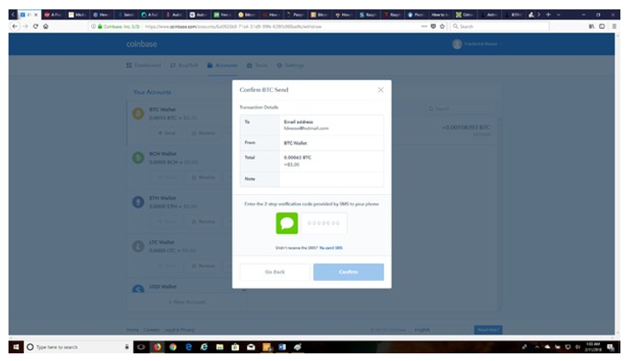Go to the browser home page icon
Screen dimensions: 634x361
pyautogui.click(x=45, y=27)
